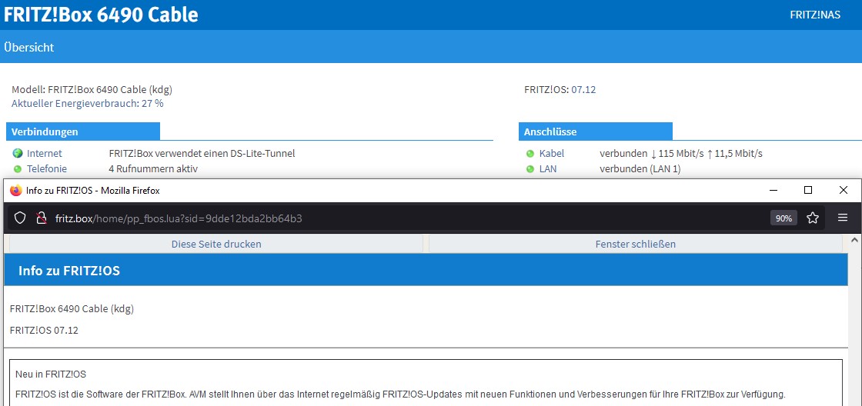Click 'FRITZ!Box 6490 Cable (kdg)' text in popup

(72, 309)
